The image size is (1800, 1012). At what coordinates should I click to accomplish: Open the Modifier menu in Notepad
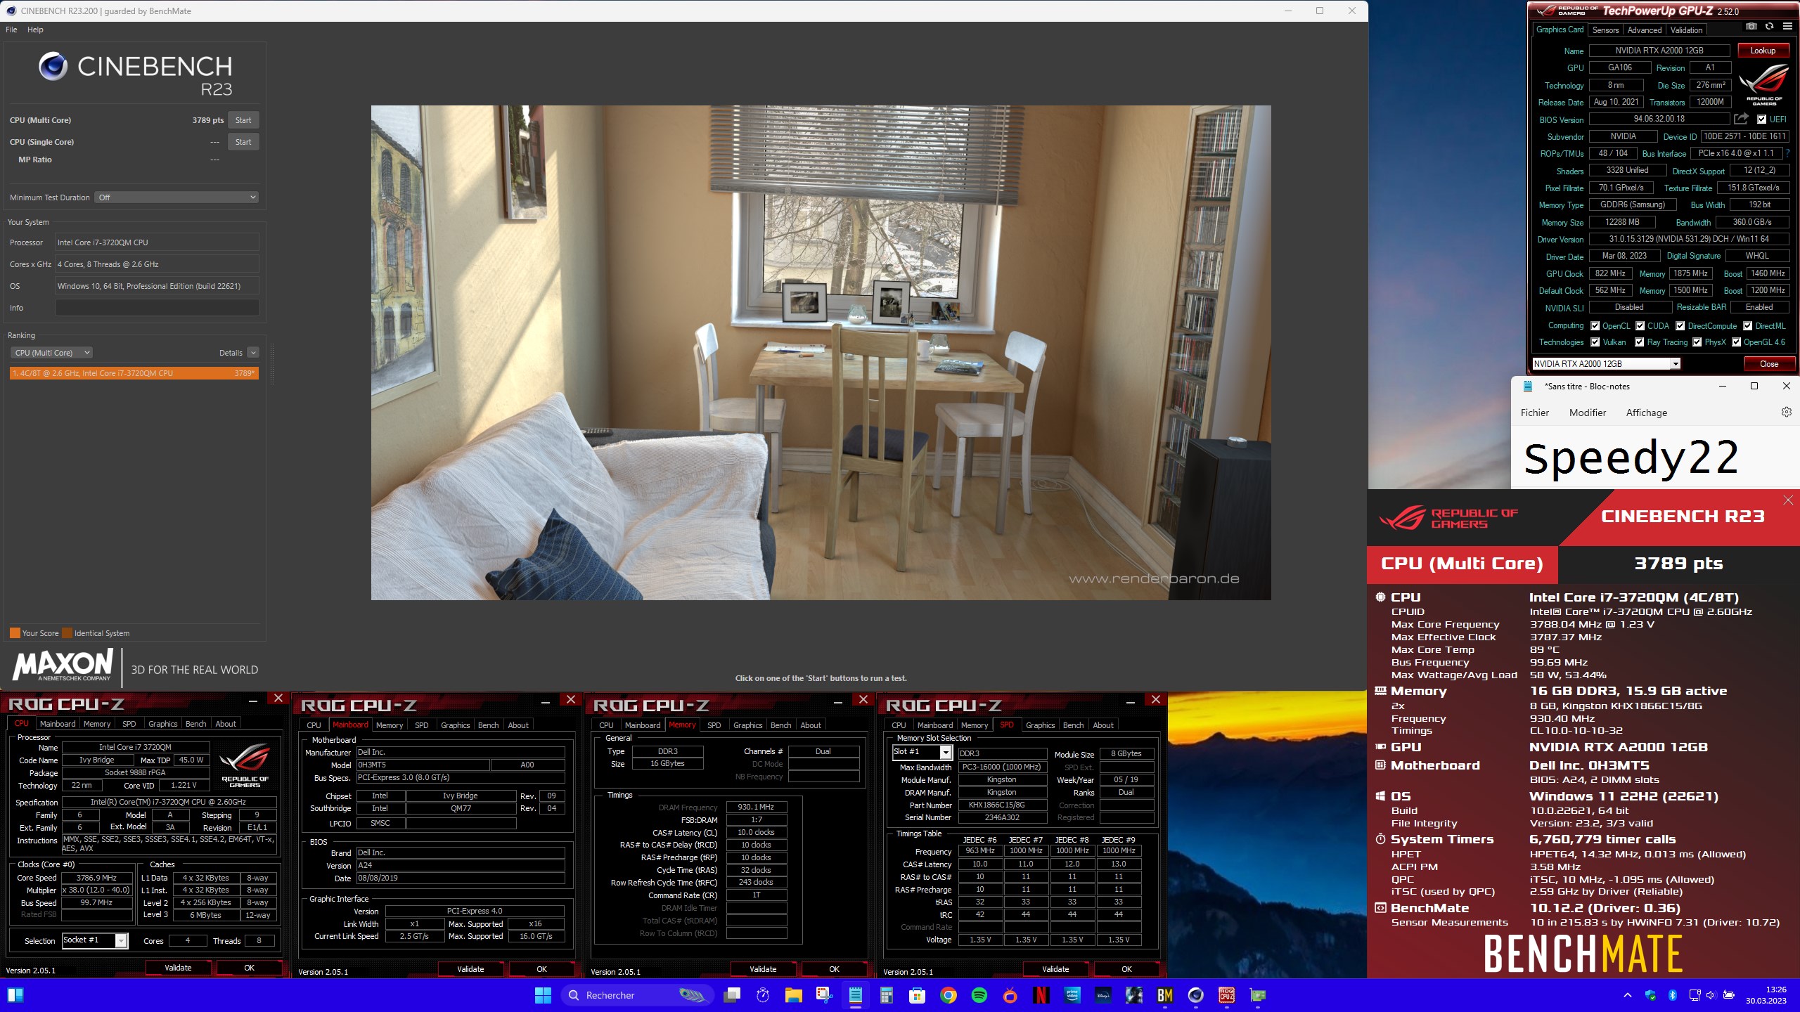[1587, 413]
